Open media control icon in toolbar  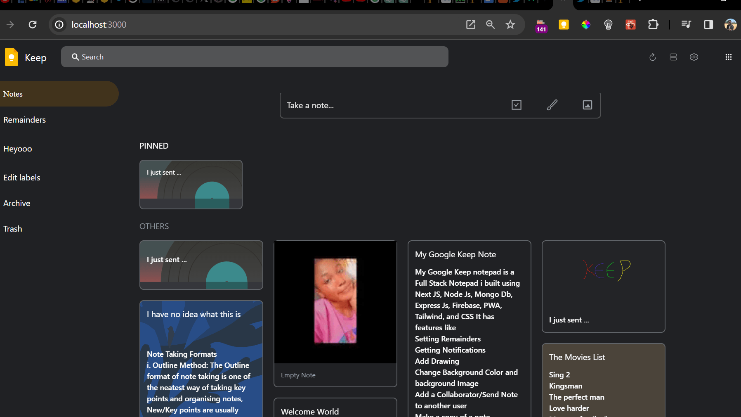click(686, 24)
